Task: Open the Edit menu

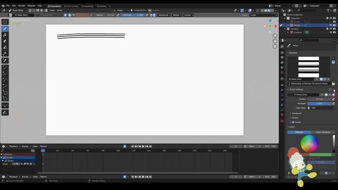Action: (14, 6)
